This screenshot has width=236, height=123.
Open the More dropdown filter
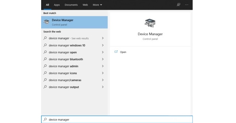click(x=97, y=5)
